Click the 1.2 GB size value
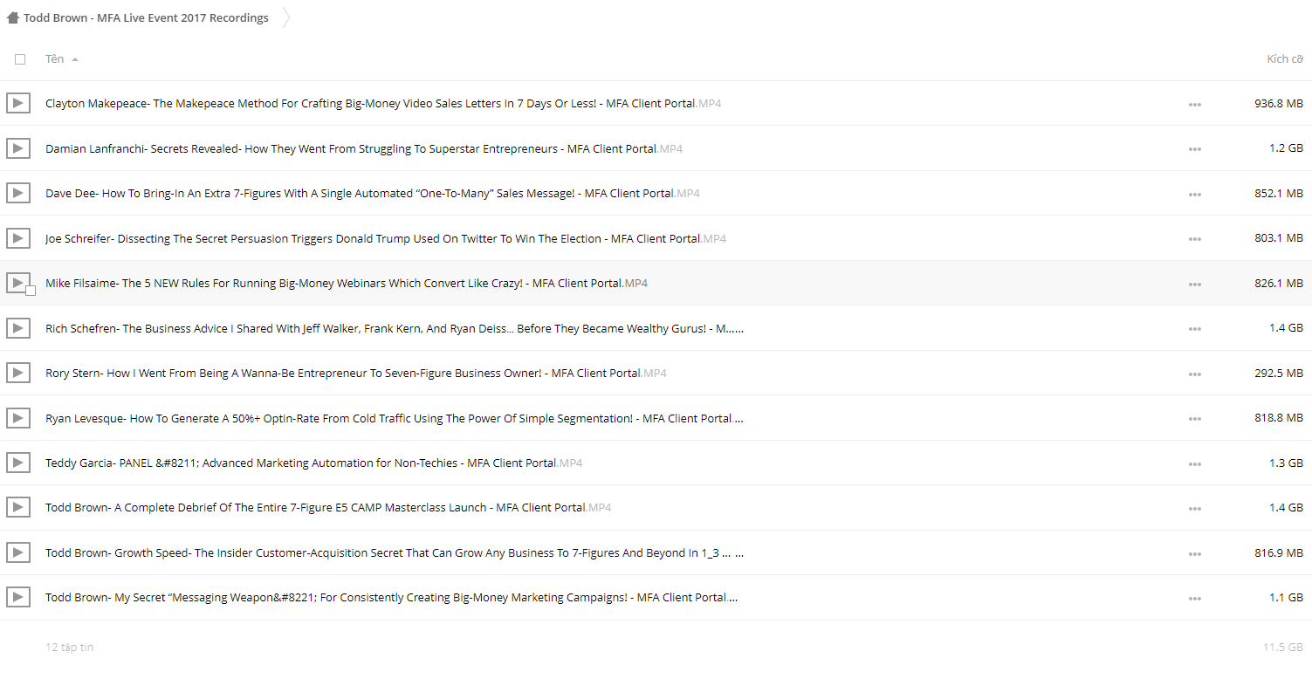The width and height of the screenshot is (1312, 679). [1286, 148]
